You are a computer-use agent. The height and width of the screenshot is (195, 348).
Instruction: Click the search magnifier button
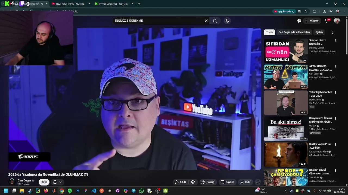(x=215, y=21)
